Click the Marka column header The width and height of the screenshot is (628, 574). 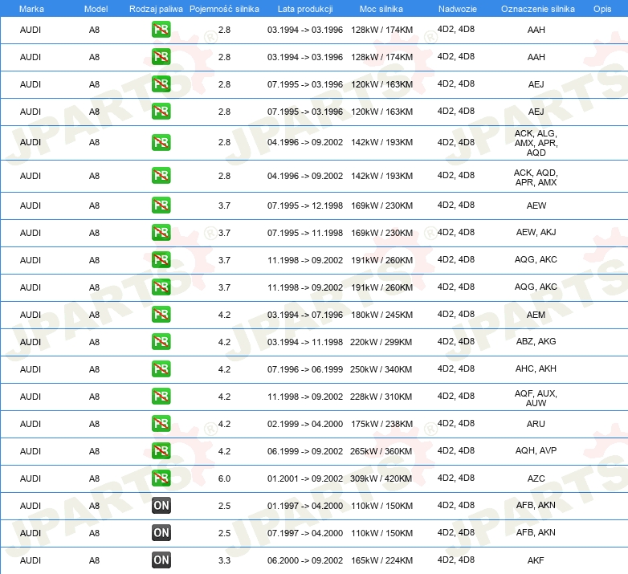[x=31, y=8]
